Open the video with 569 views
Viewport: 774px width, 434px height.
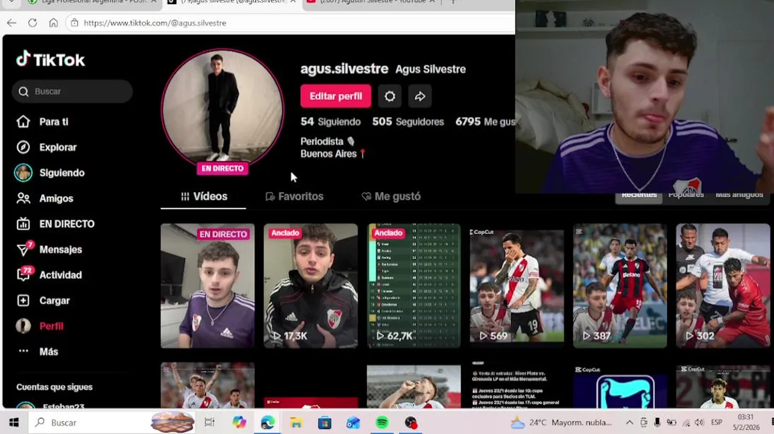pyautogui.click(x=517, y=286)
